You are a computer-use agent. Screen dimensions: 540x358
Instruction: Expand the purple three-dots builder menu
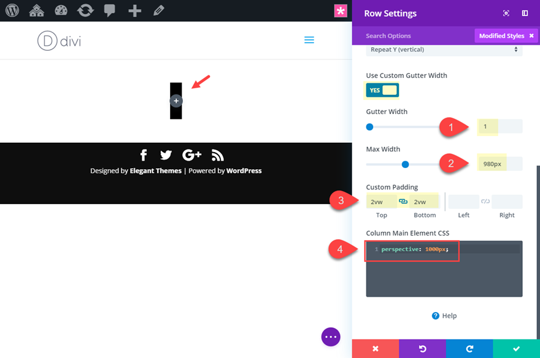click(x=331, y=337)
